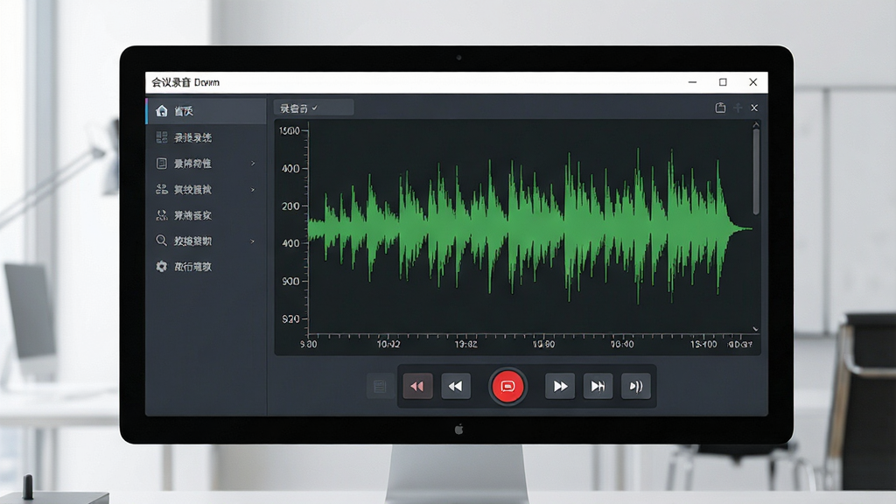This screenshot has height=504, width=896.
Task: Click the play-with-sound-waves button
Action: pos(636,386)
